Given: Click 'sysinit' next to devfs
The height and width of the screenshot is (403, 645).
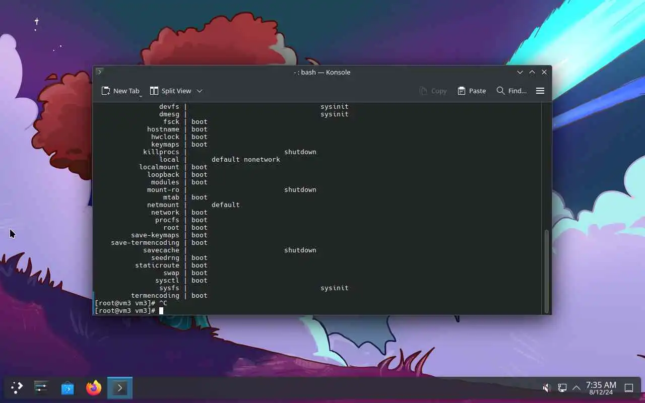Looking at the screenshot, I should click(335, 106).
